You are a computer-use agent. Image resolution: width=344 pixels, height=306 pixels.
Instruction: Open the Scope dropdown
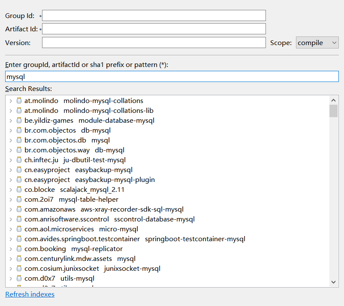point(317,43)
